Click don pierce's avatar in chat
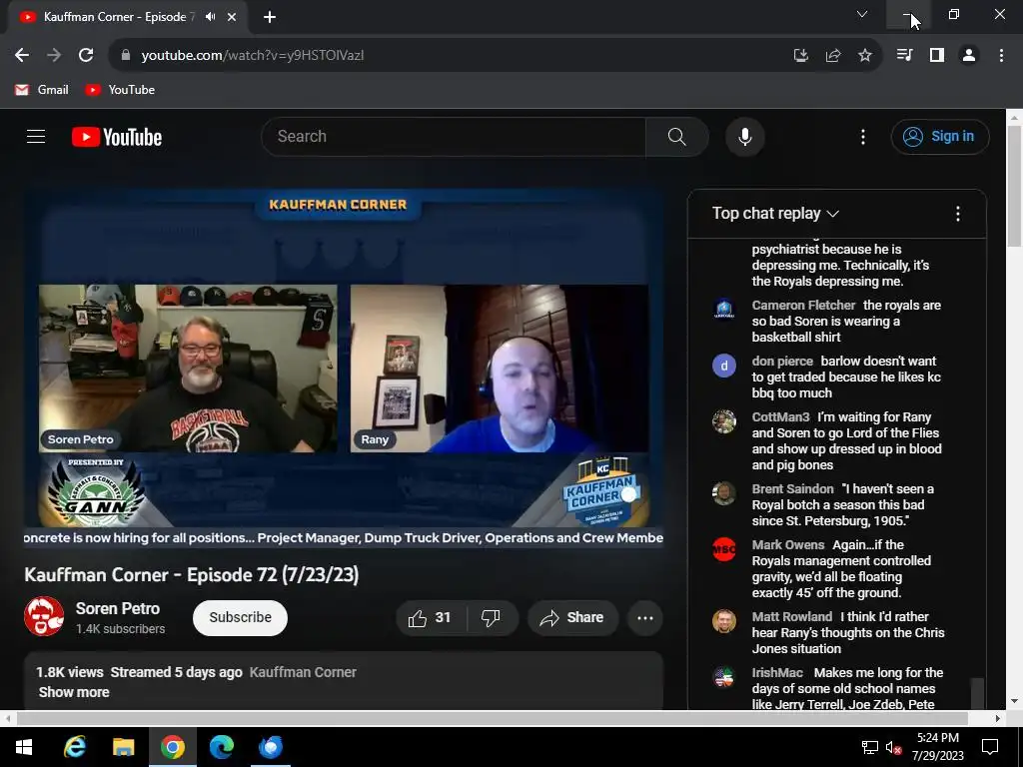This screenshot has width=1023, height=767. tap(723, 366)
